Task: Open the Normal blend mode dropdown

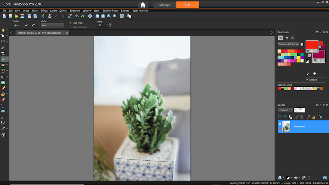Action: click(x=285, y=110)
